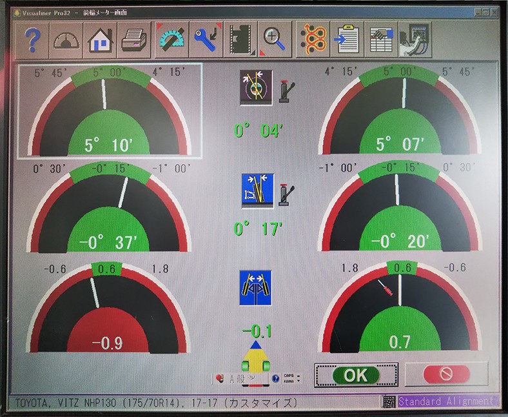Image resolution: width=508 pixels, height=417 pixels.
Task: Open the clipboard with arrow icon
Action: (347, 40)
